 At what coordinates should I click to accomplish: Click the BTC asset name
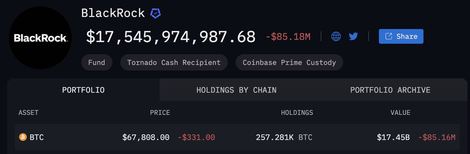point(37,137)
